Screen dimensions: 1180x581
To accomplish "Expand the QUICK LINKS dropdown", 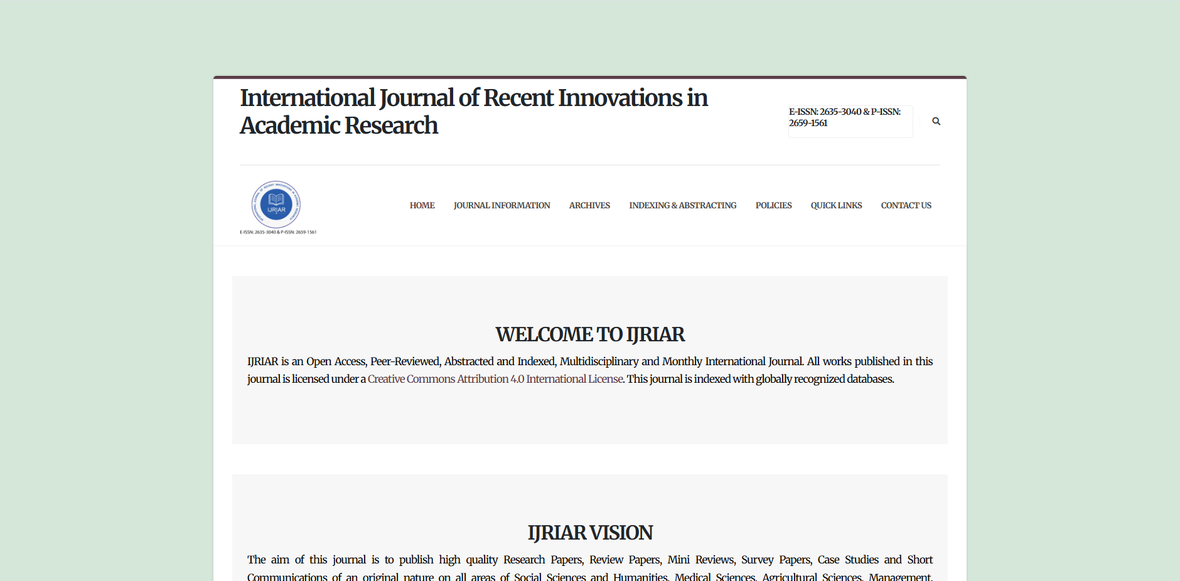I will click(836, 205).
